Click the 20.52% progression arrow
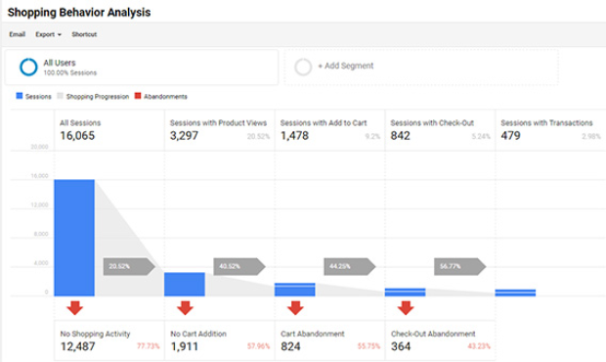This screenshot has width=606, height=362. [x=129, y=266]
